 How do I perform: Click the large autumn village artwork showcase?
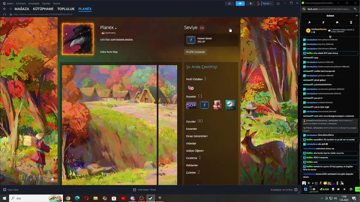109,125
